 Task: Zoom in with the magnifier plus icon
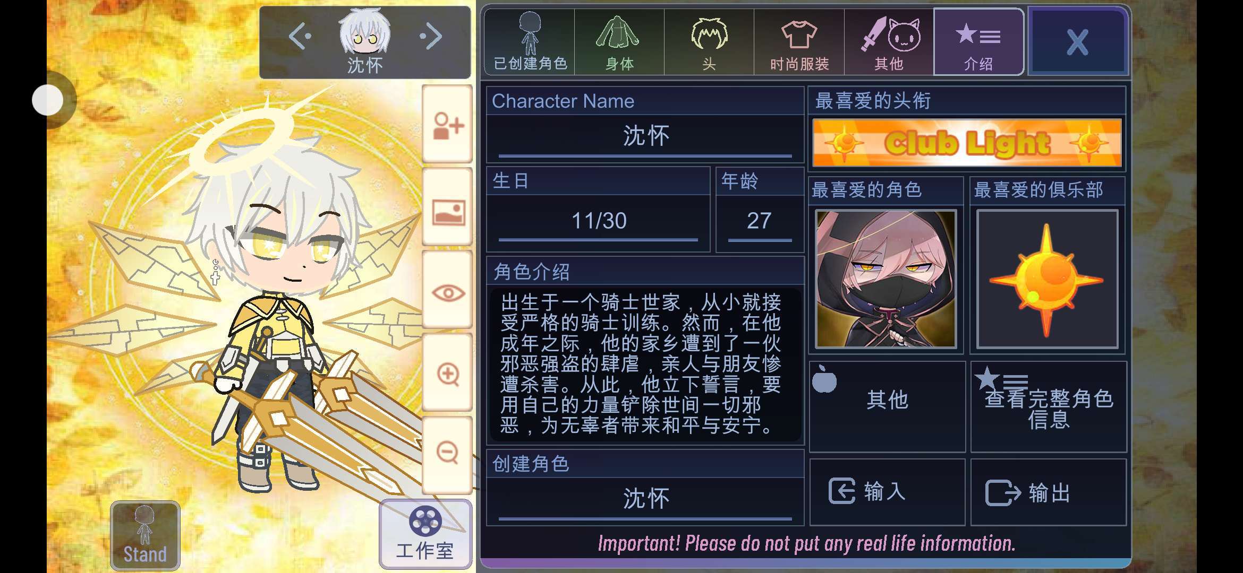click(447, 374)
